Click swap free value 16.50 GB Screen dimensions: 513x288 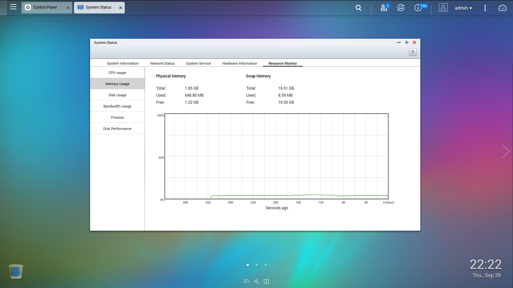pyautogui.click(x=286, y=102)
